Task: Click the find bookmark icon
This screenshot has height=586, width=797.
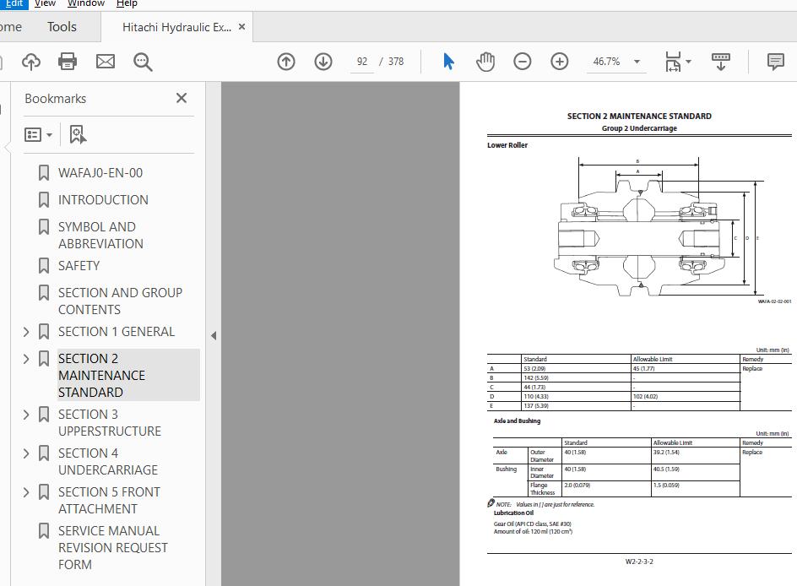Action: (78, 134)
